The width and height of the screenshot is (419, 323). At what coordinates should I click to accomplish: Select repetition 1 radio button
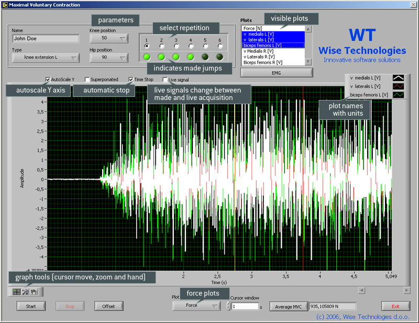(147, 46)
